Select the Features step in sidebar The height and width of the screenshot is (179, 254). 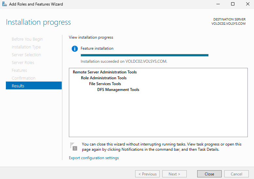pyautogui.click(x=19, y=70)
